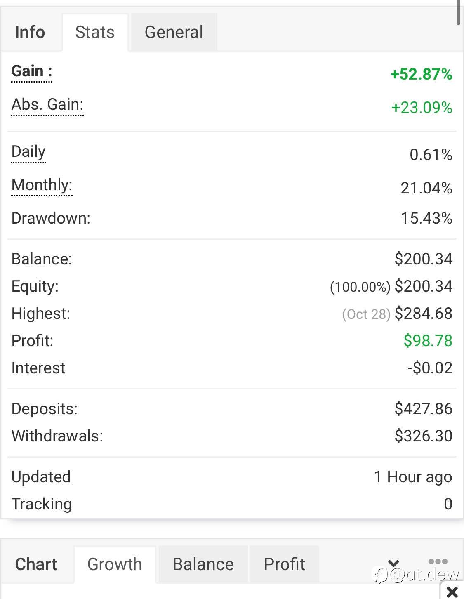Click the Abs. Gain label

[47, 105]
